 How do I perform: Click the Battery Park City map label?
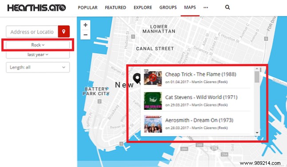(x=96, y=91)
